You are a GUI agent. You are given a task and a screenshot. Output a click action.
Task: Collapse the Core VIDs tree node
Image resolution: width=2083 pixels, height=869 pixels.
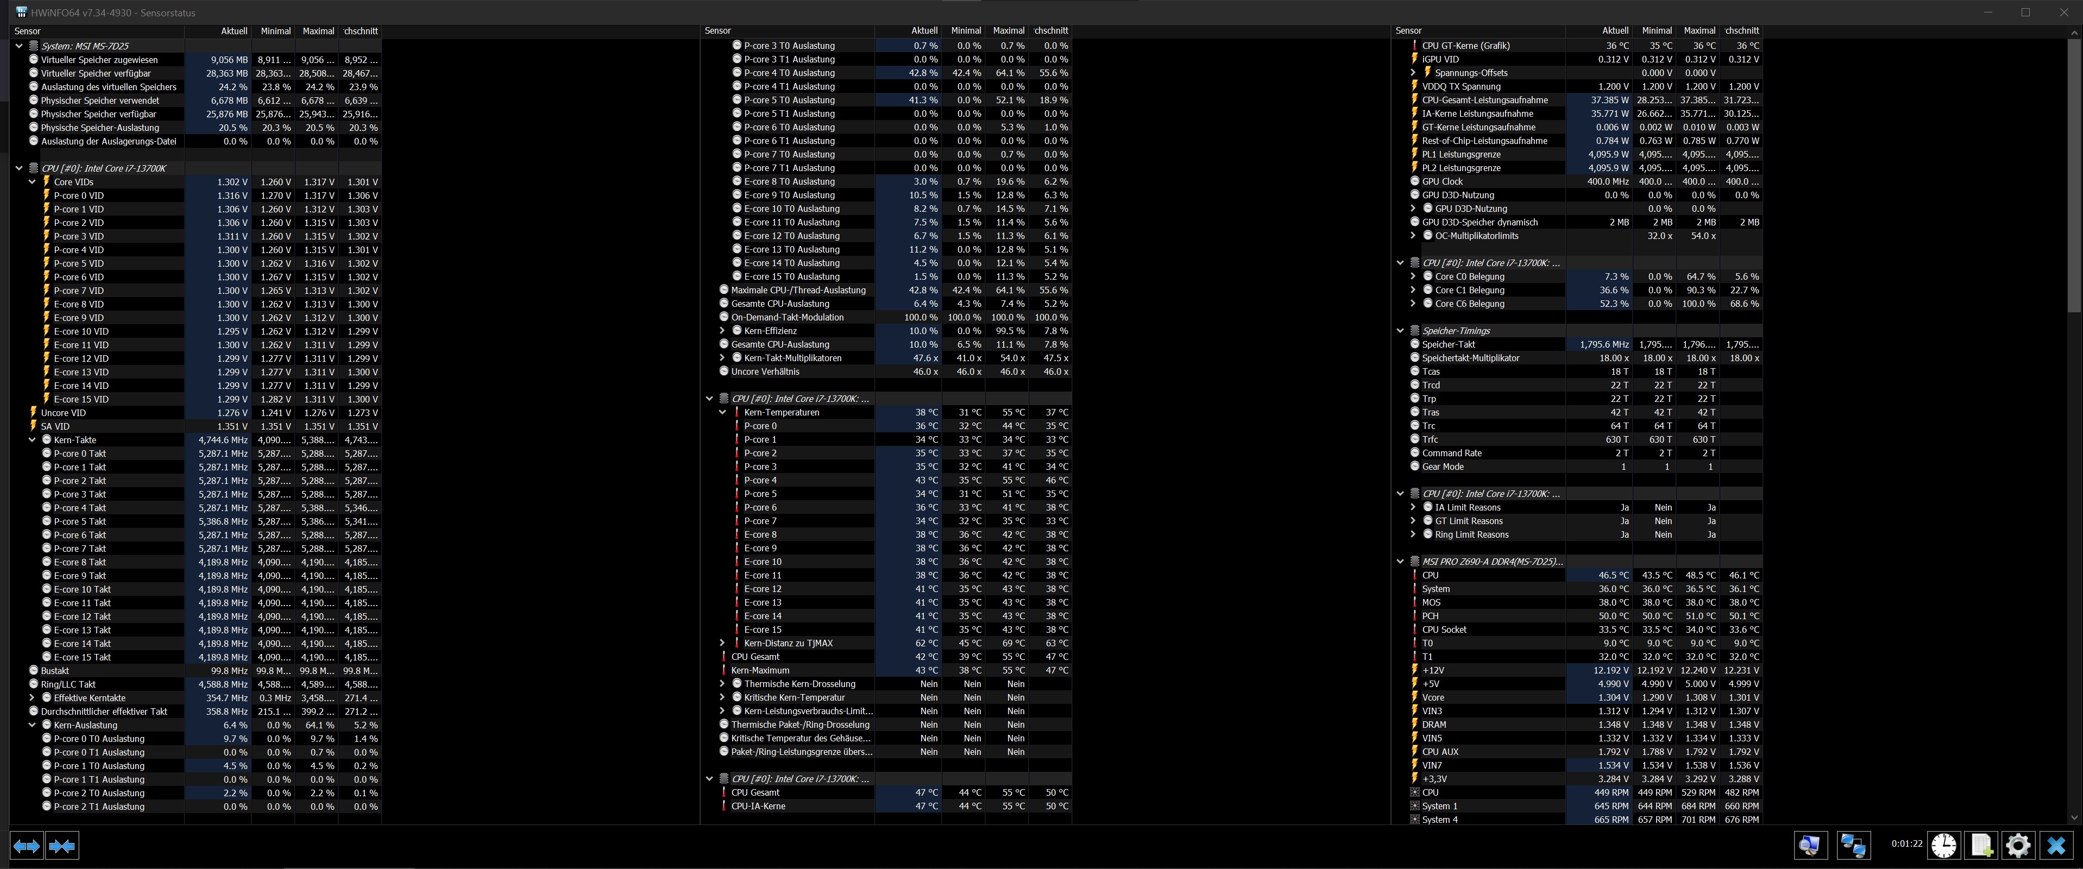click(x=33, y=182)
